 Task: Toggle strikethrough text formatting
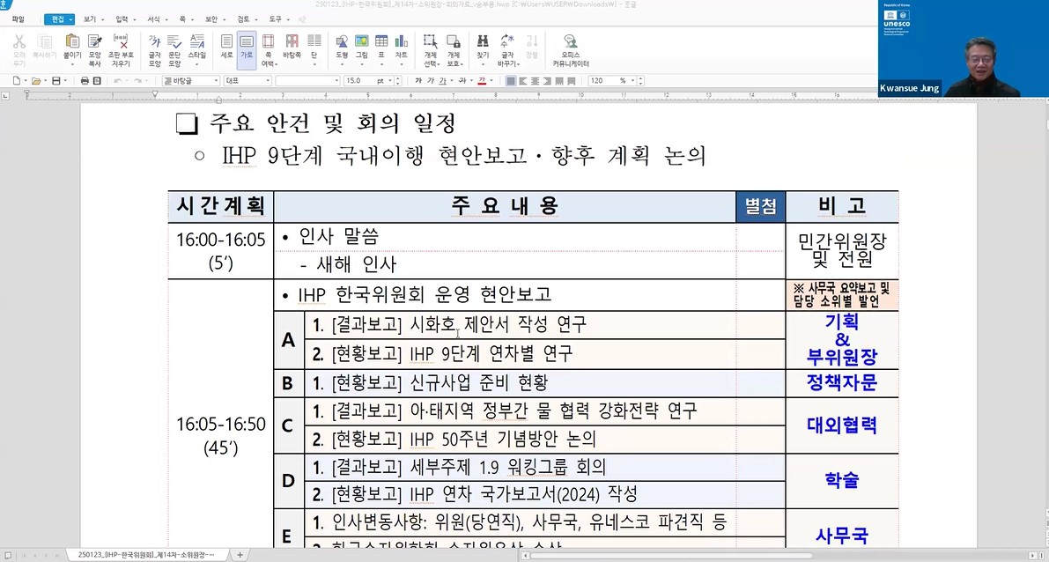pyautogui.click(x=462, y=81)
